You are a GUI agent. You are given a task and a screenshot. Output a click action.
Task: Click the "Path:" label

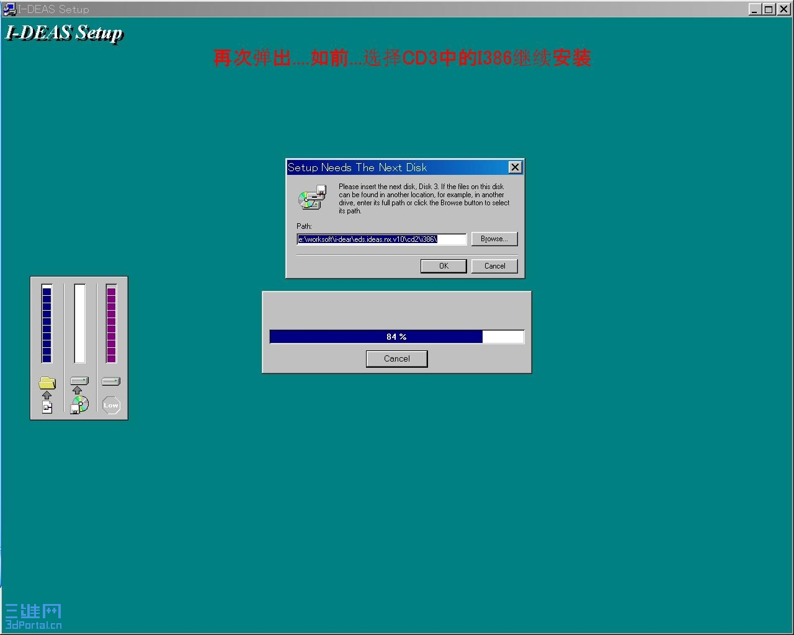[x=304, y=226]
